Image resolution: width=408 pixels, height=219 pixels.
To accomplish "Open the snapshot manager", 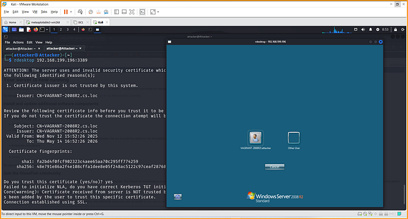I will click(x=106, y=12).
